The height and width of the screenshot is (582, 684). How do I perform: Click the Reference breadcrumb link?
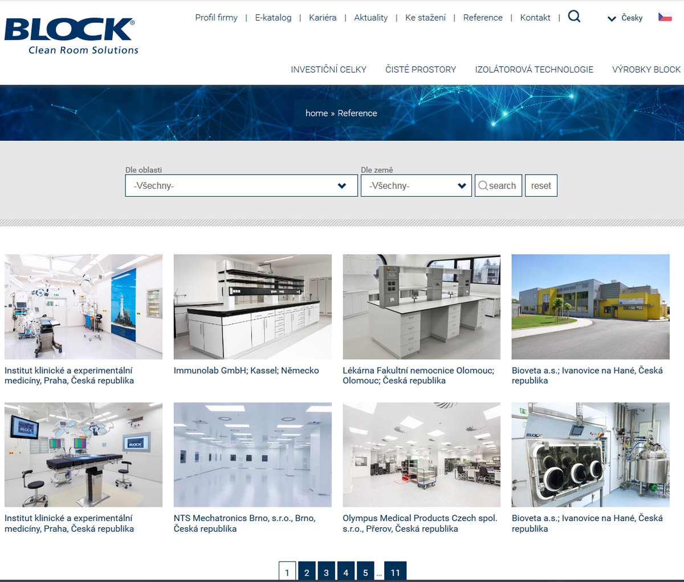357,113
